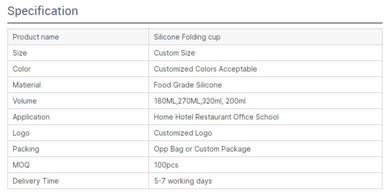The image size is (387, 193).
Task: Select the Matierial row label
Action: pos(26,85)
